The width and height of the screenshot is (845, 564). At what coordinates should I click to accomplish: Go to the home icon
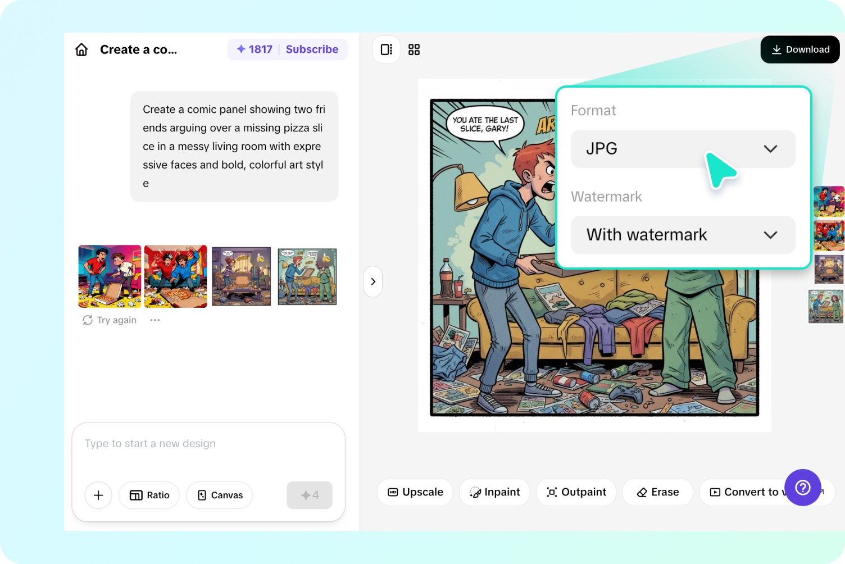point(81,50)
